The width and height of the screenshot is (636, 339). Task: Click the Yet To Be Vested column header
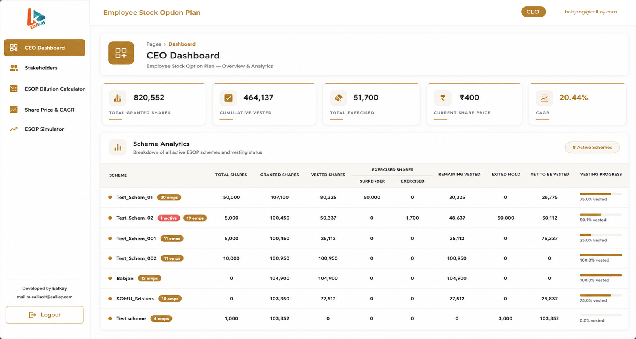[x=550, y=174]
